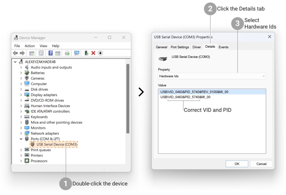
Task: Click Scan for hardware changes toolbar icon
Action: [x=77, y=53]
